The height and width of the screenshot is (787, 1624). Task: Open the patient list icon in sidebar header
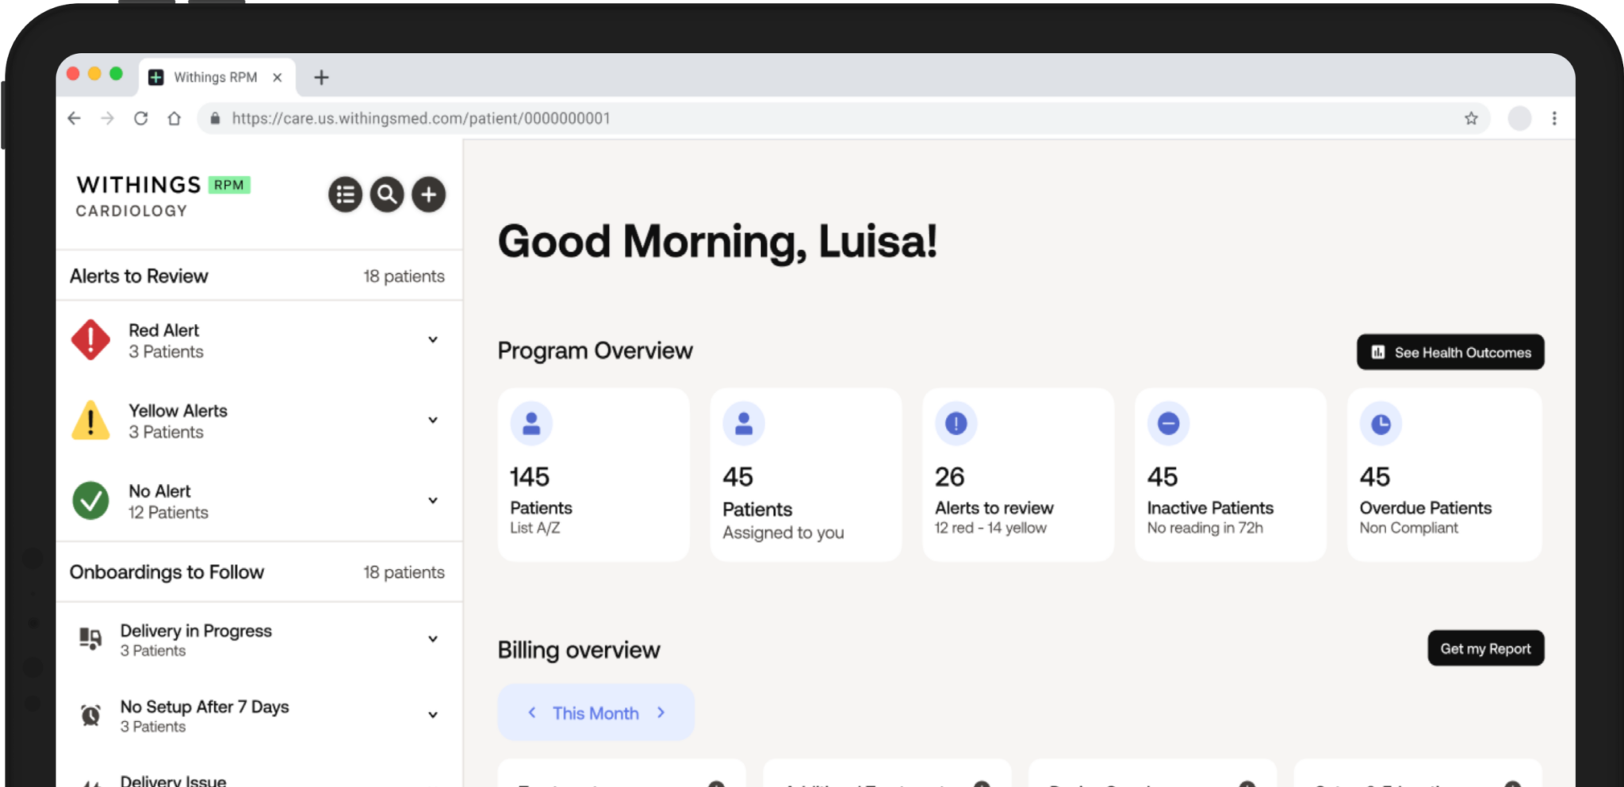click(x=345, y=194)
